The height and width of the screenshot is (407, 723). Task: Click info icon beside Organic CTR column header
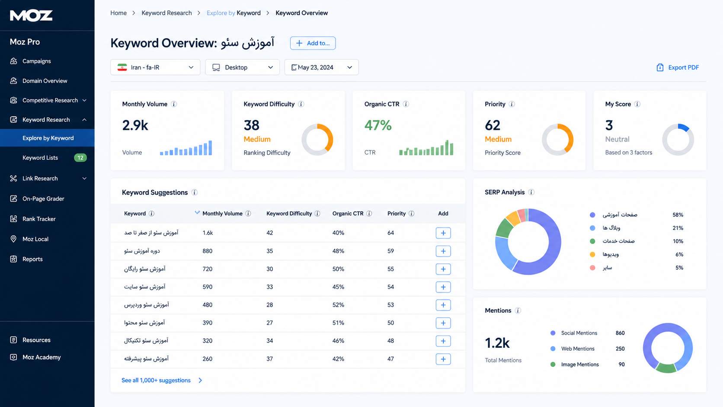[369, 214]
